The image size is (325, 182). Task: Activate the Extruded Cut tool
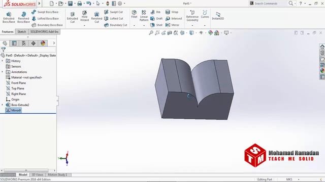point(72,17)
